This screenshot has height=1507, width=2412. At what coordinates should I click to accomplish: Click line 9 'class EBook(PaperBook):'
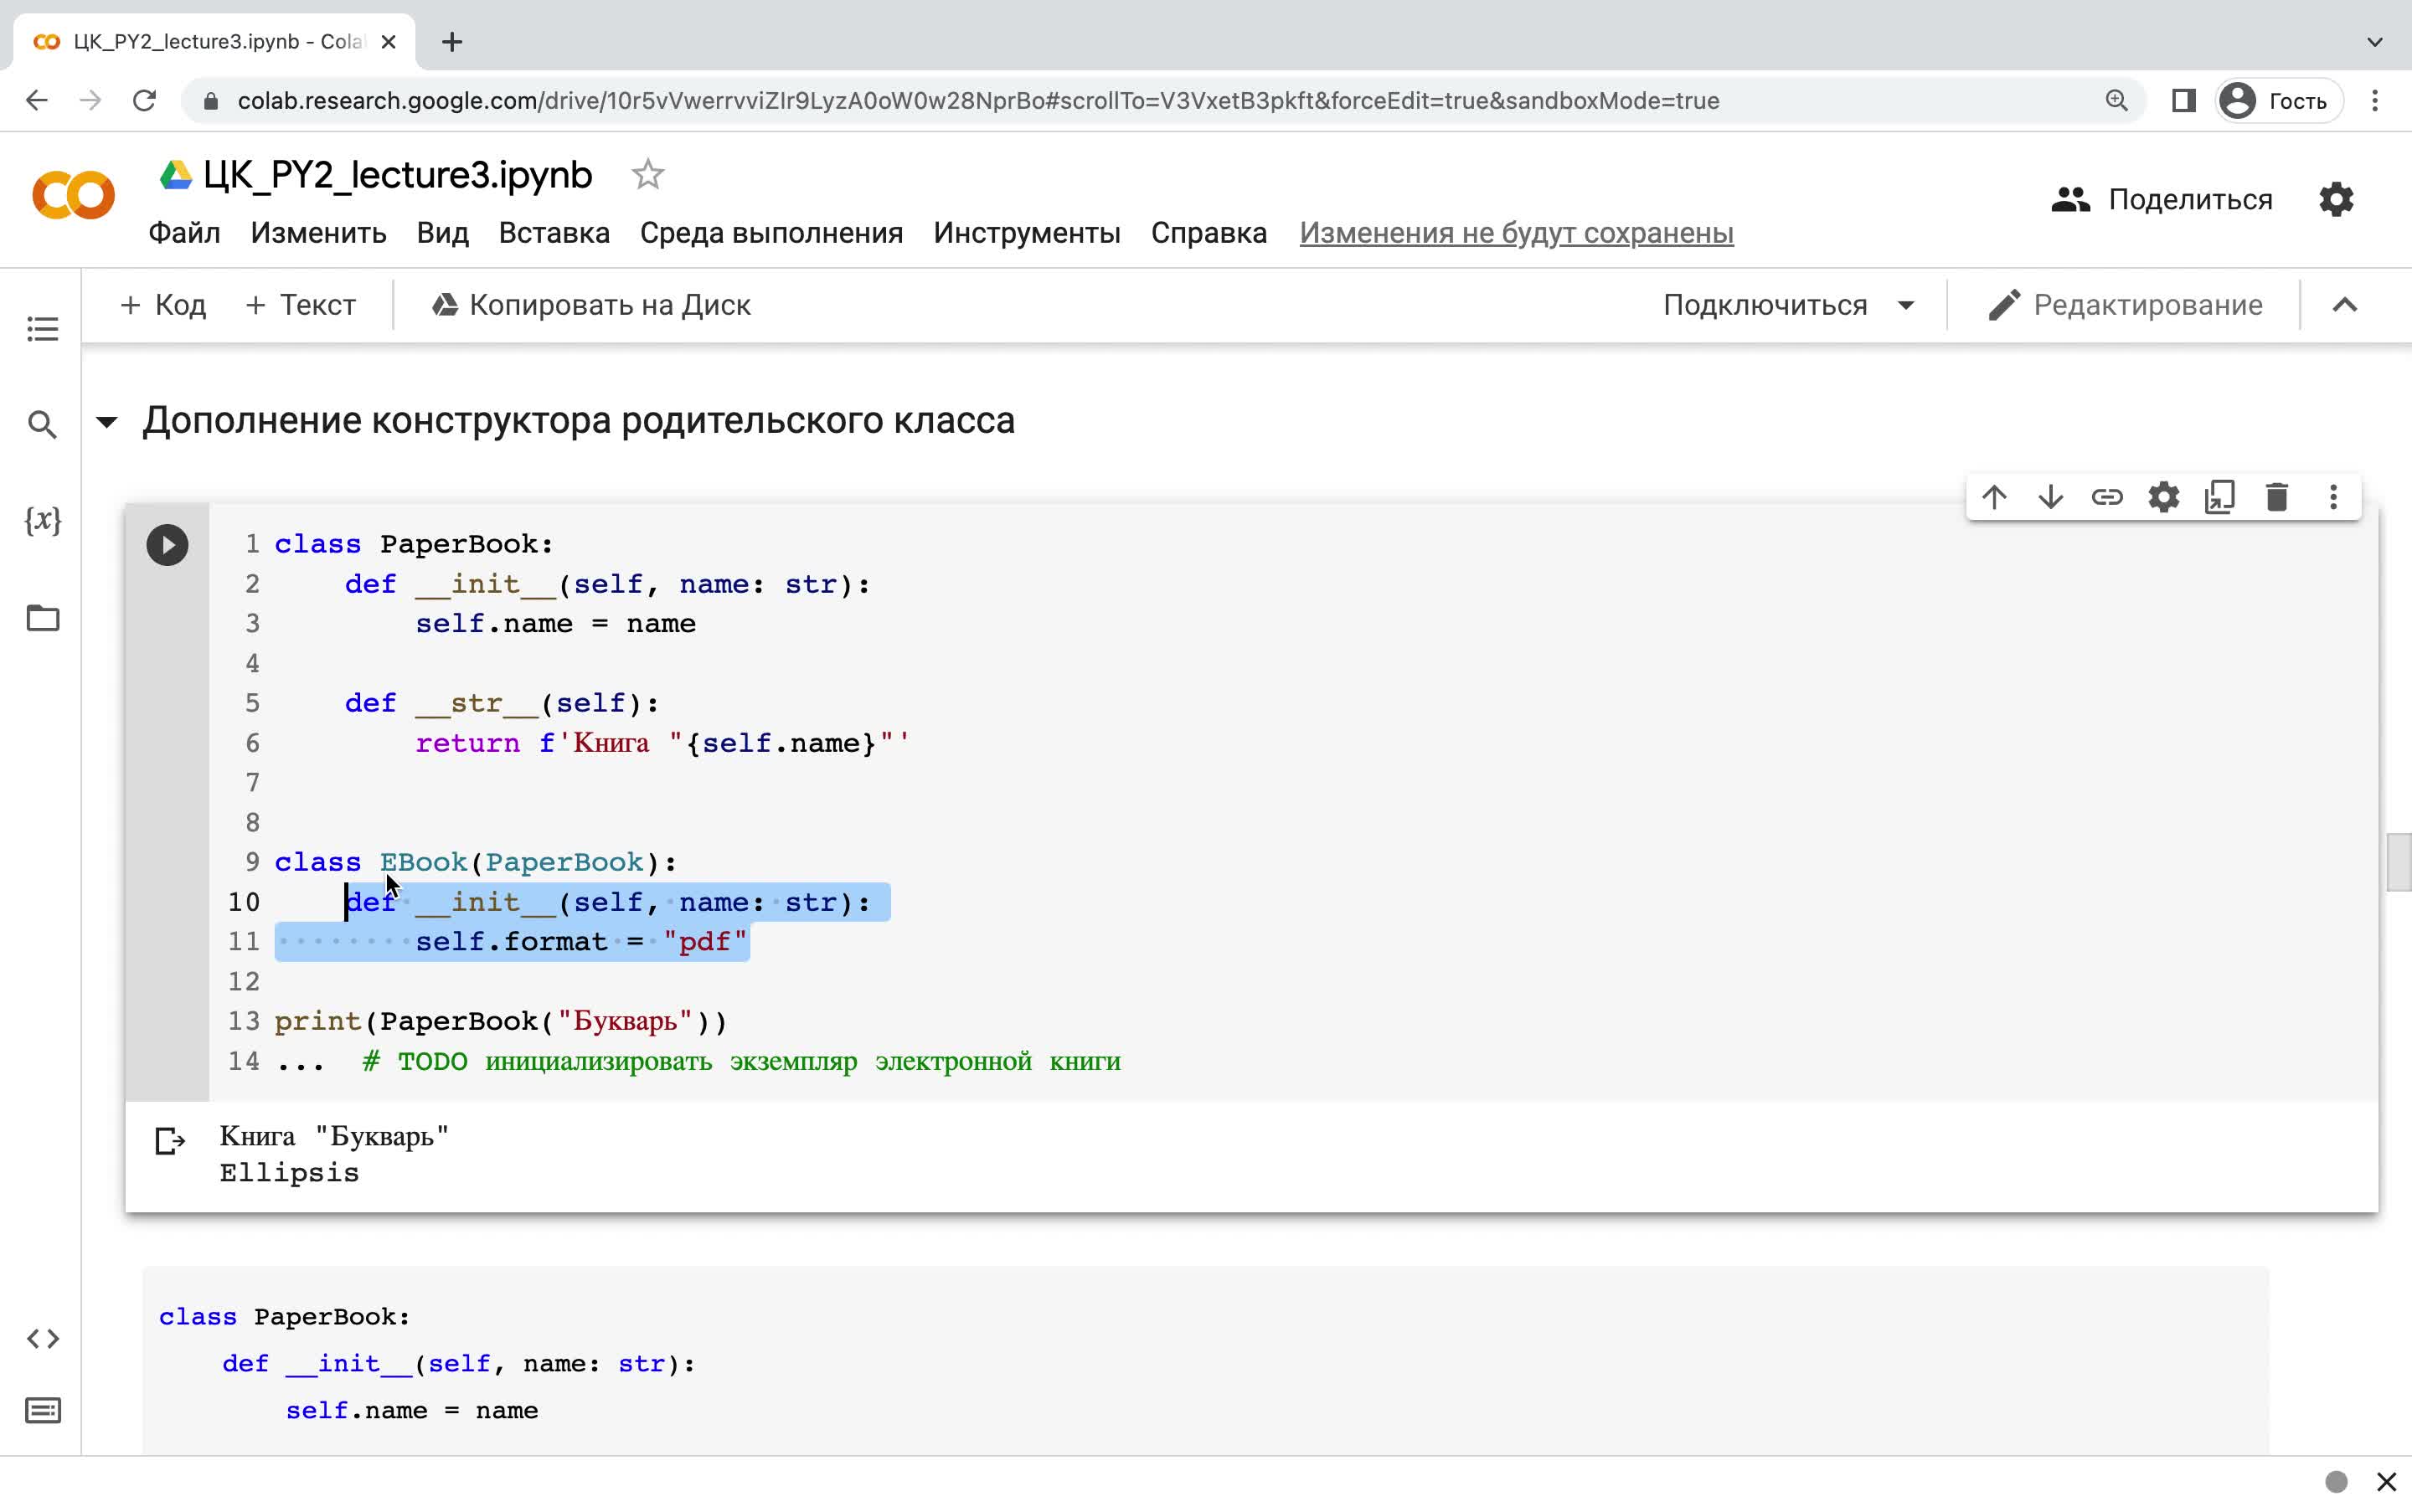(476, 862)
